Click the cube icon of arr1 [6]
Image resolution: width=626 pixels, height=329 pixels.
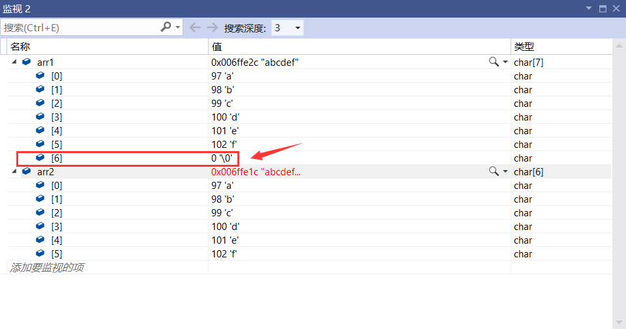(40, 158)
